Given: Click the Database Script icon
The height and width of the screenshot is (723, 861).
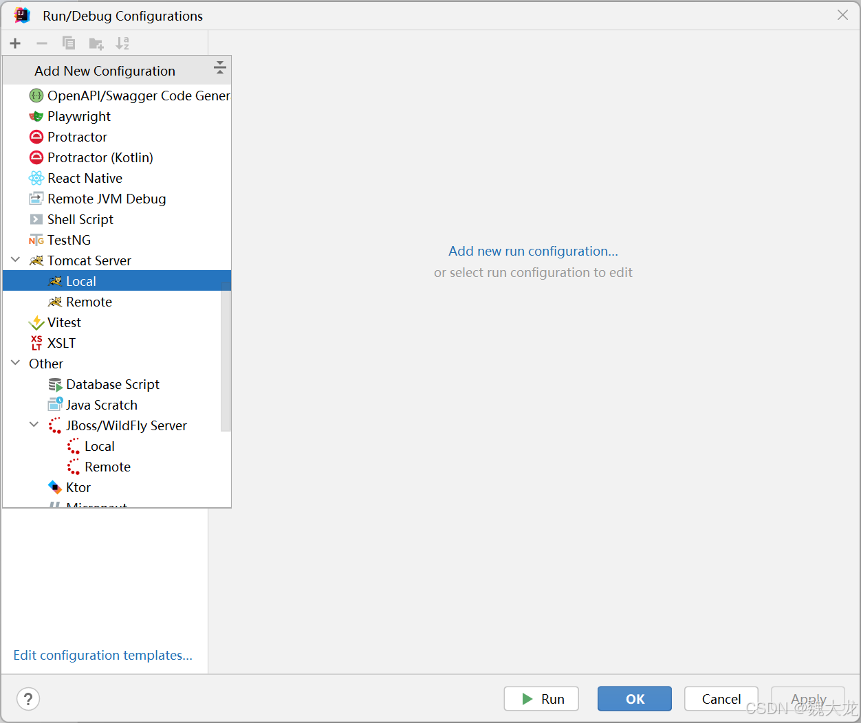Looking at the screenshot, I should tap(55, 384).
